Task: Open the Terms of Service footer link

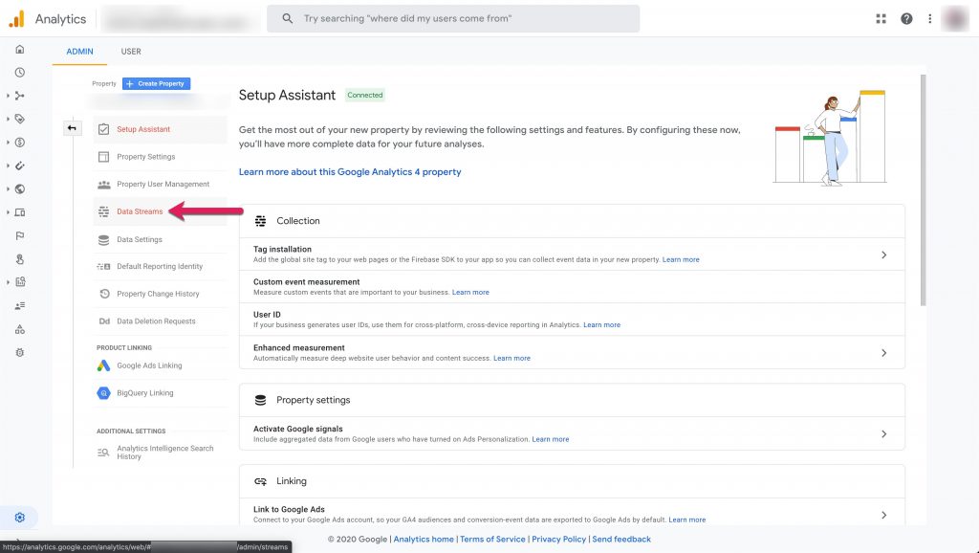Action: coord(492,540)
